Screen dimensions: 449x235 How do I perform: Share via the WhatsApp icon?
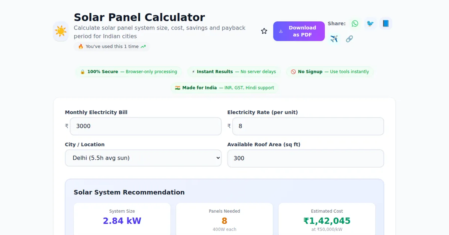click(x=355, y=23)
